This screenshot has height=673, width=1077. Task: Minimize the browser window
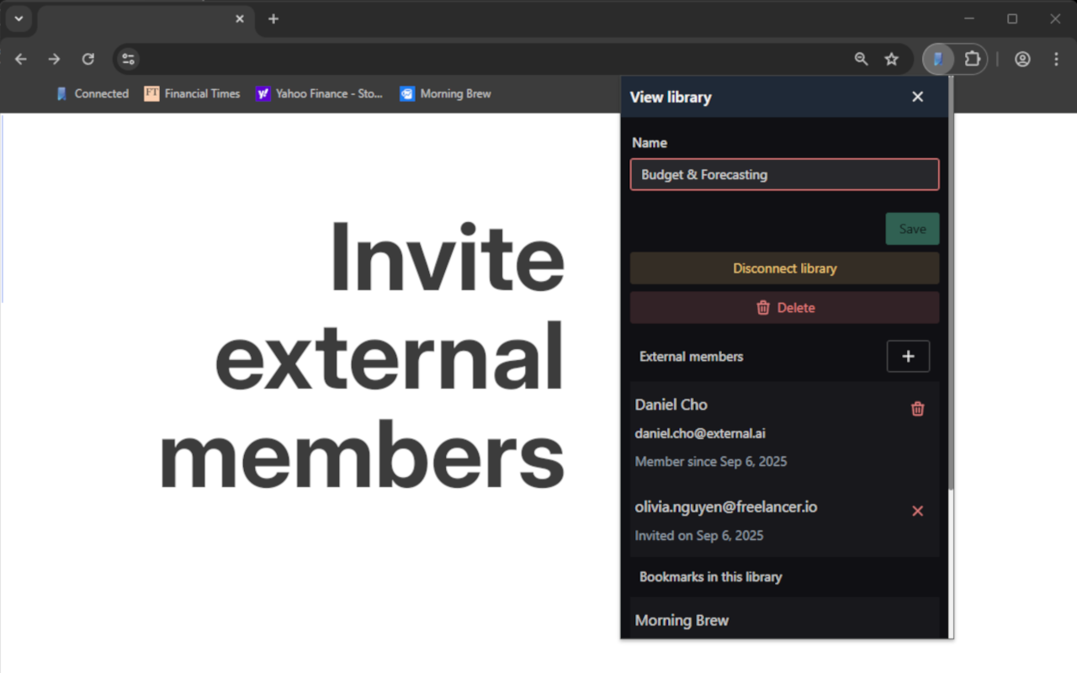pos(969,19)
